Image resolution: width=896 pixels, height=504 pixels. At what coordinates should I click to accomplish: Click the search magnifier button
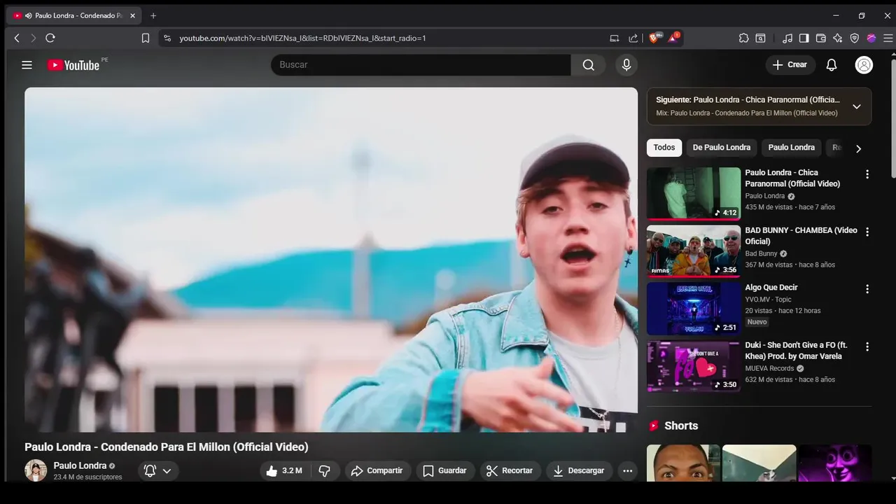(x=589, y=65)
